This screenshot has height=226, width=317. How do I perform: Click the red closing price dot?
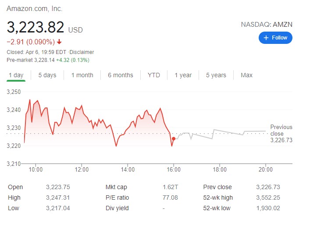tap(174, 139)
